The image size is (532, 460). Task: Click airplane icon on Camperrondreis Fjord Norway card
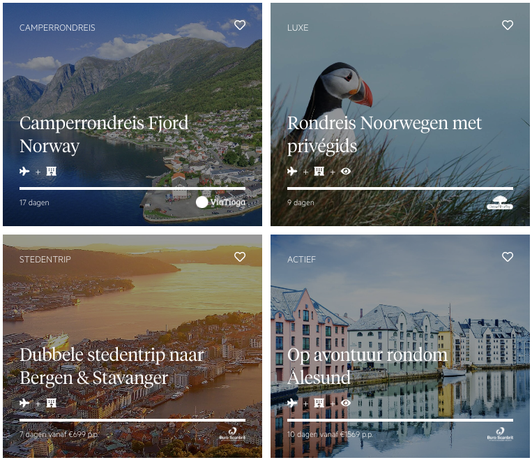tap(24, 171)
